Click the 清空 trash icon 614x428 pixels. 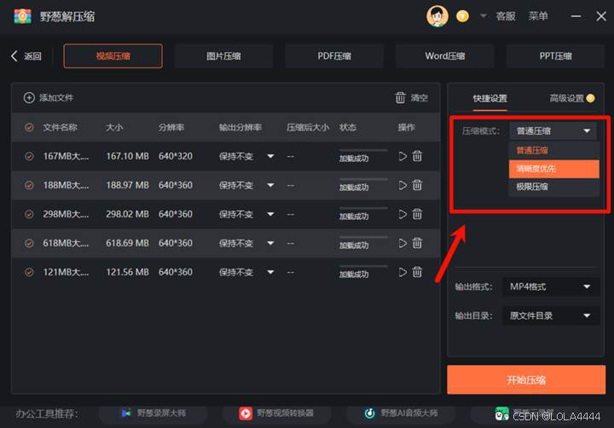pyautogui.click(x=400, y=97)
